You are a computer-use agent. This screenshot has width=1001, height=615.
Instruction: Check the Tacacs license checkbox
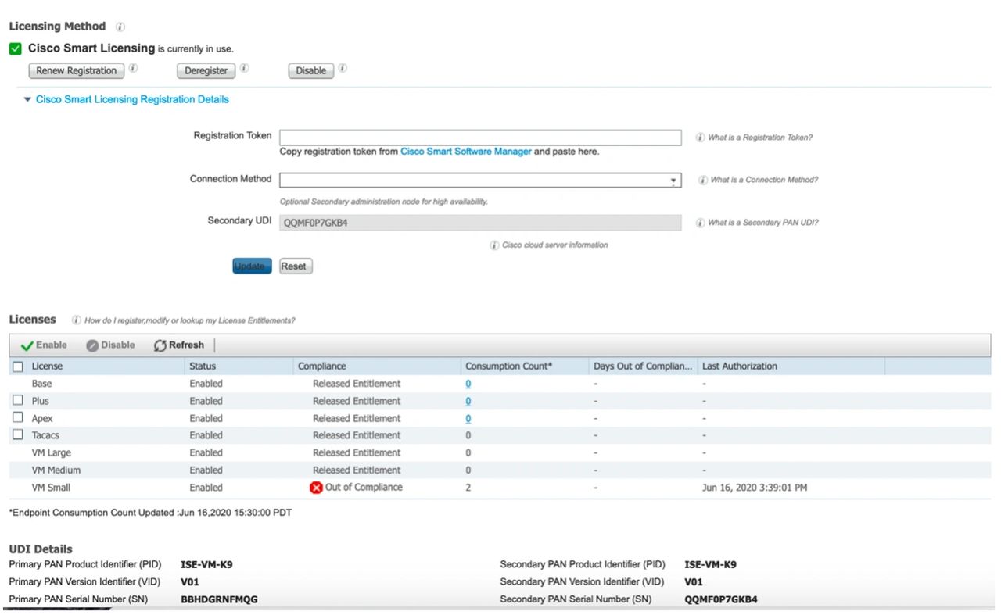(x=18, y=435)
